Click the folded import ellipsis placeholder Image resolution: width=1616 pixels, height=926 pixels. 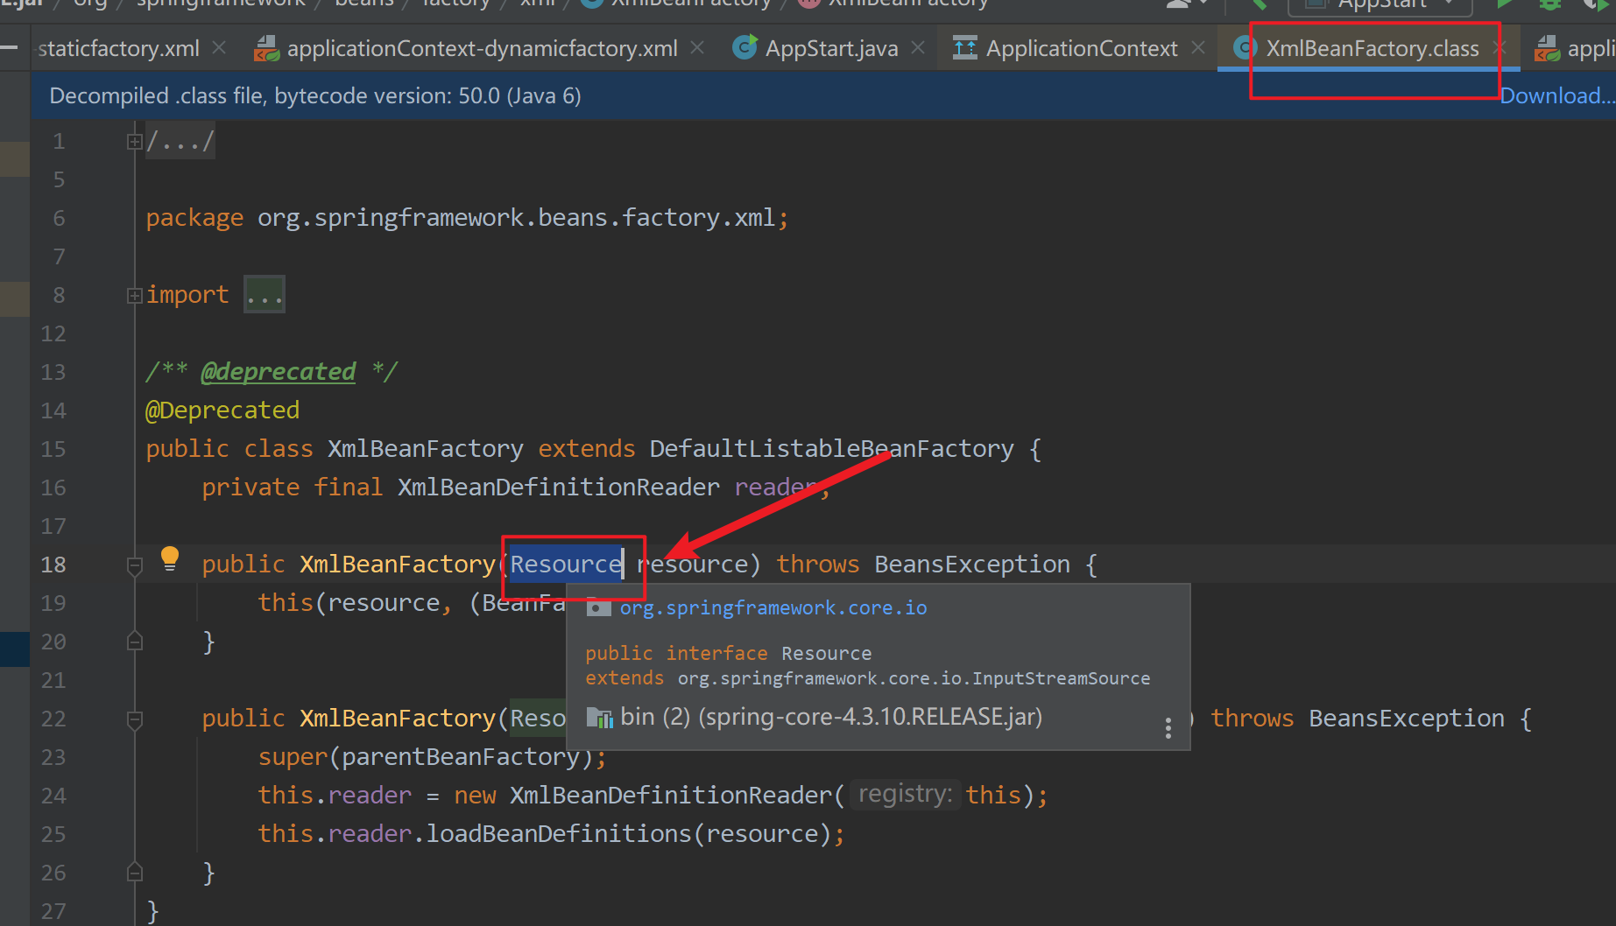click(265, 295)
